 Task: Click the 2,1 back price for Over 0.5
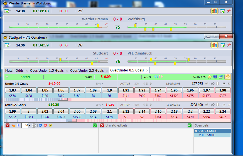(109, 112)
